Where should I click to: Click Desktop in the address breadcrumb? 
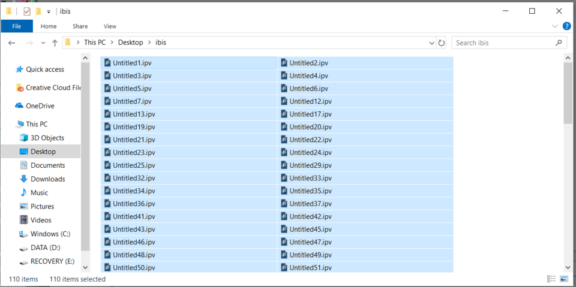(130, 43)
